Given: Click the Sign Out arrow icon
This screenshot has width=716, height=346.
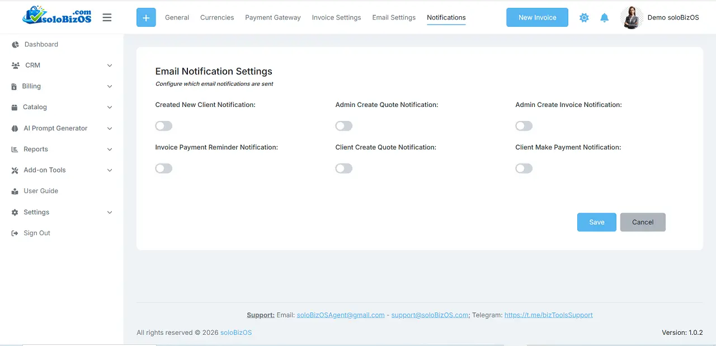Looking at the screenshot, I should [15, 233].
